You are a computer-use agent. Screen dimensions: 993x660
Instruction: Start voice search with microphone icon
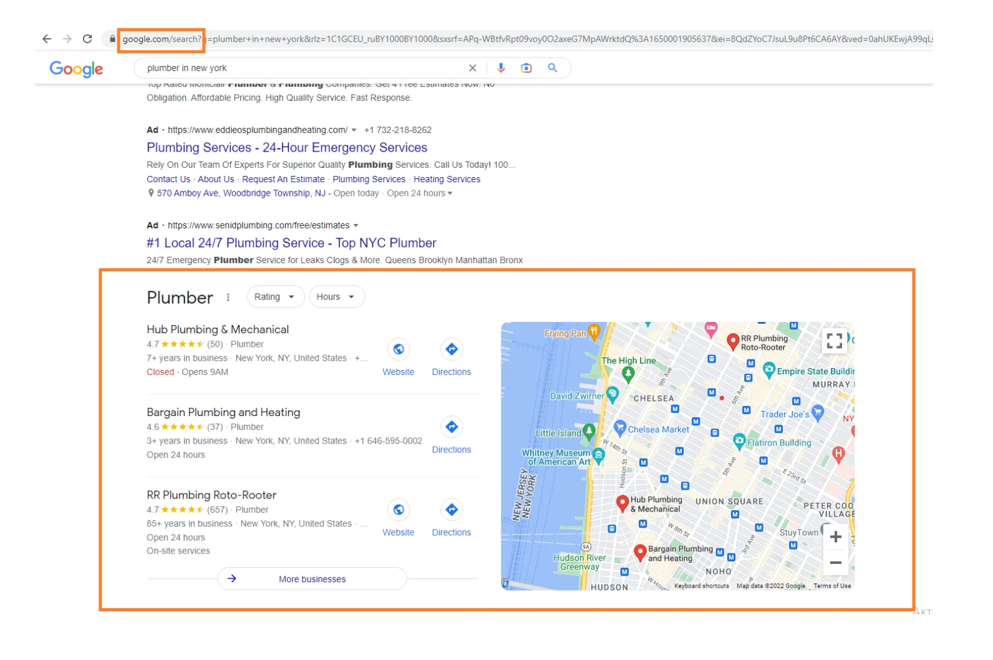coord(501,68)
